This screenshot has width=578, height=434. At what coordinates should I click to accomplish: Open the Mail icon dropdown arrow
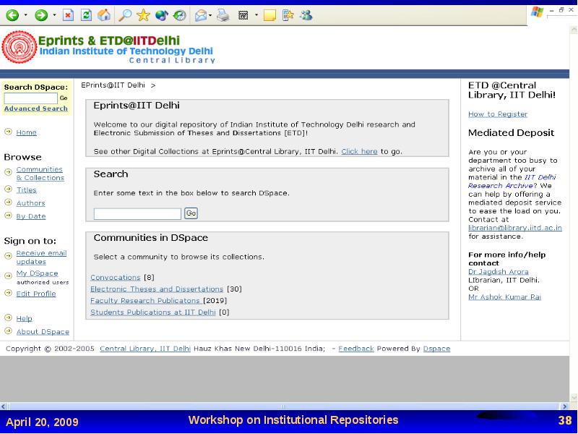[x=210, y=15]
